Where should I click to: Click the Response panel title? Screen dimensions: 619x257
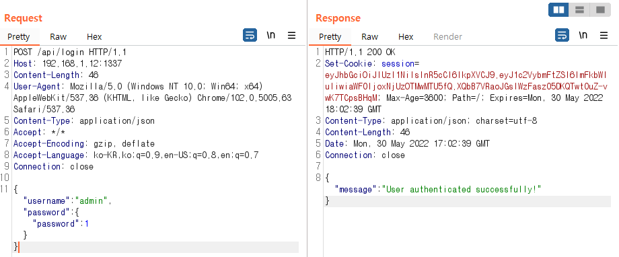[338, 18]
